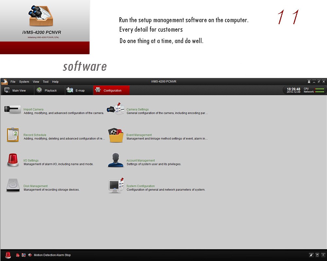Screen dimensions: 327x261
Task: Open Disk Management hard drive icon
Action: pos(12,186)
